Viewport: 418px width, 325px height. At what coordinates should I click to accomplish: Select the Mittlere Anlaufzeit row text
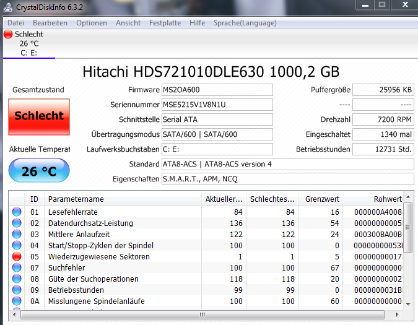[79, 235]
